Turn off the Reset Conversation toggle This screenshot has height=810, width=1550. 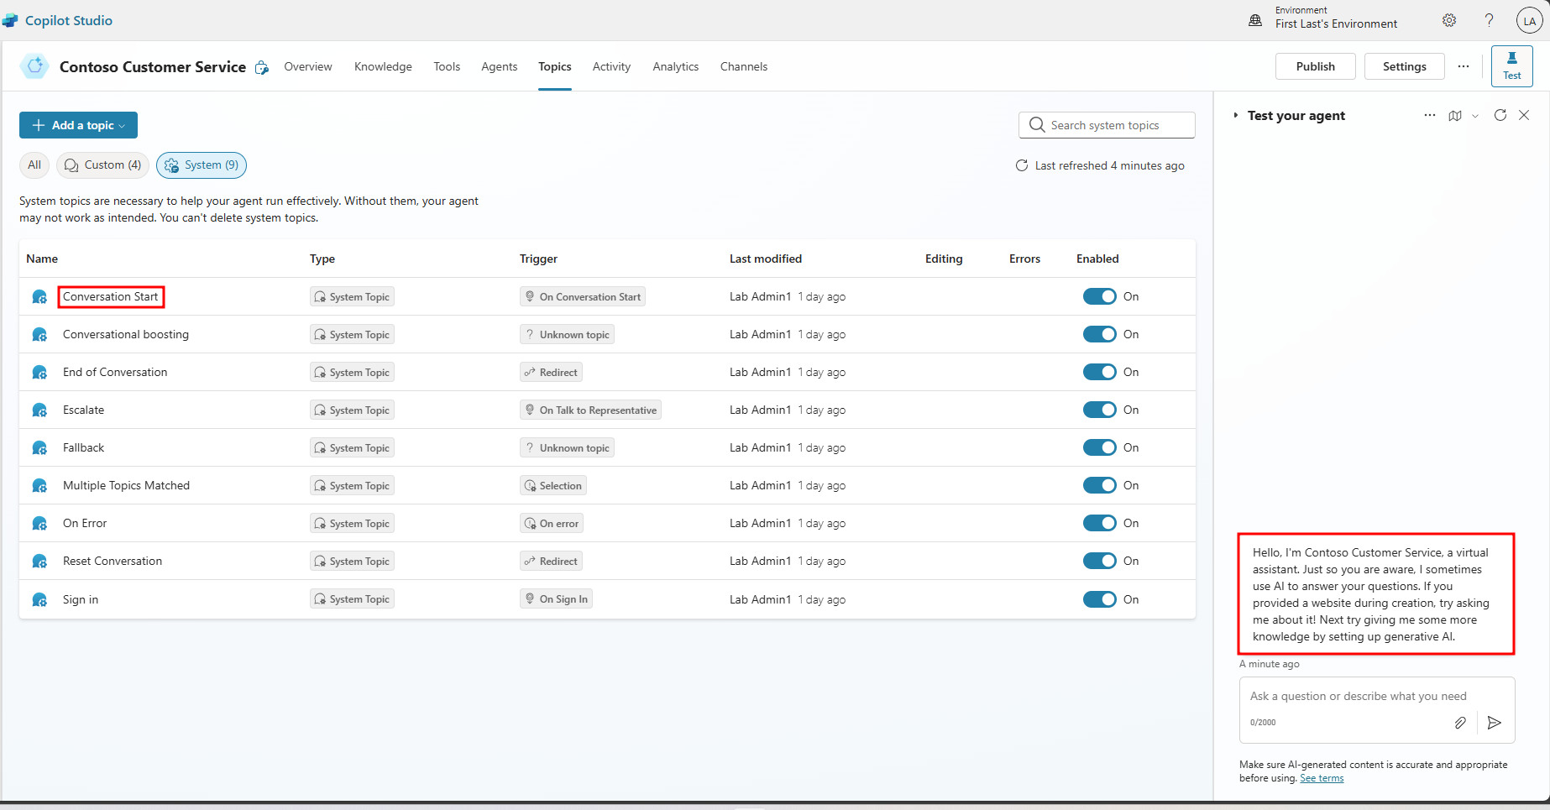[x=1099, y=561]
